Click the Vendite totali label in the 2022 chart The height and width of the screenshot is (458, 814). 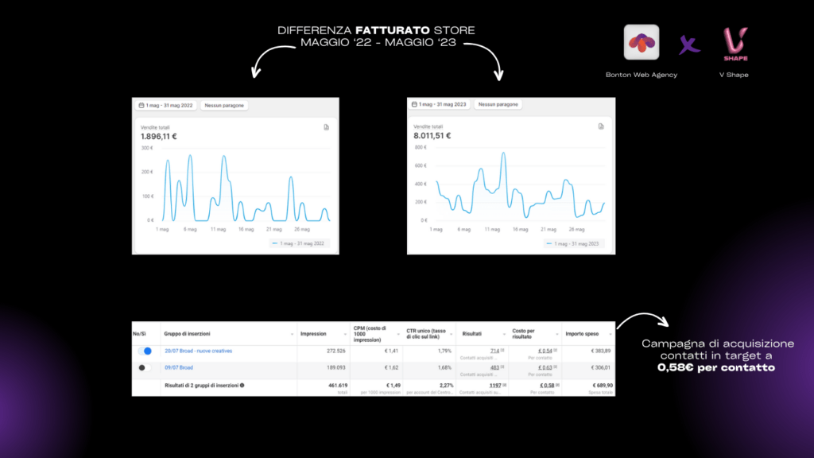pos(155,127)
